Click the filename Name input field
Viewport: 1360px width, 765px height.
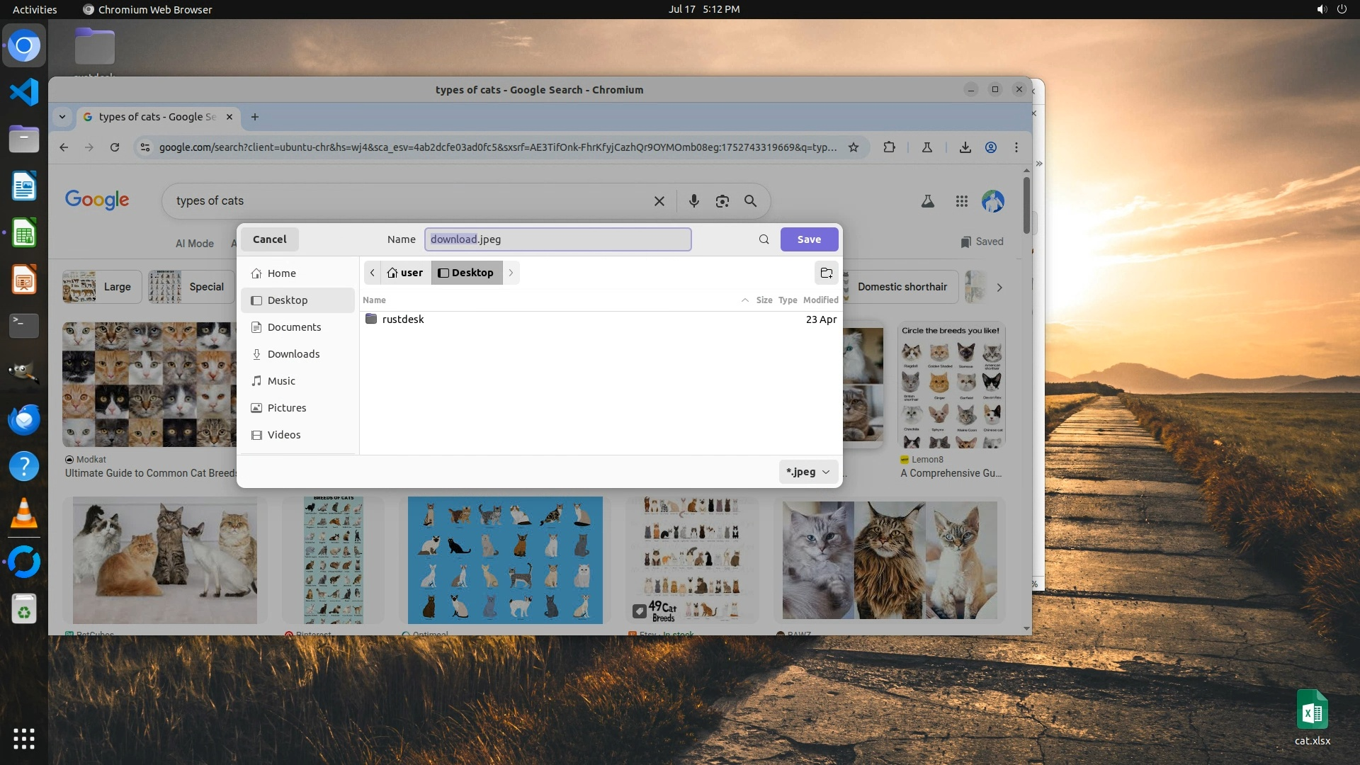[557, 239]
